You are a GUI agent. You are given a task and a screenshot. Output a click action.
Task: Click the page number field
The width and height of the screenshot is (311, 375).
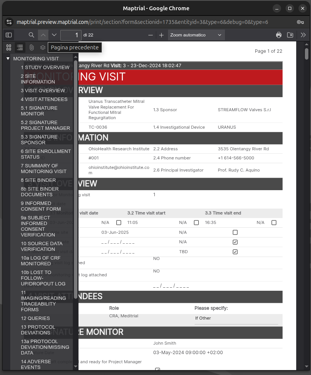coord(71,35)
